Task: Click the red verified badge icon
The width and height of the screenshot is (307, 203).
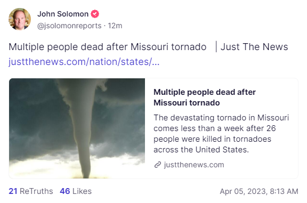Action: pyautogui.click(x=95, y=14)
